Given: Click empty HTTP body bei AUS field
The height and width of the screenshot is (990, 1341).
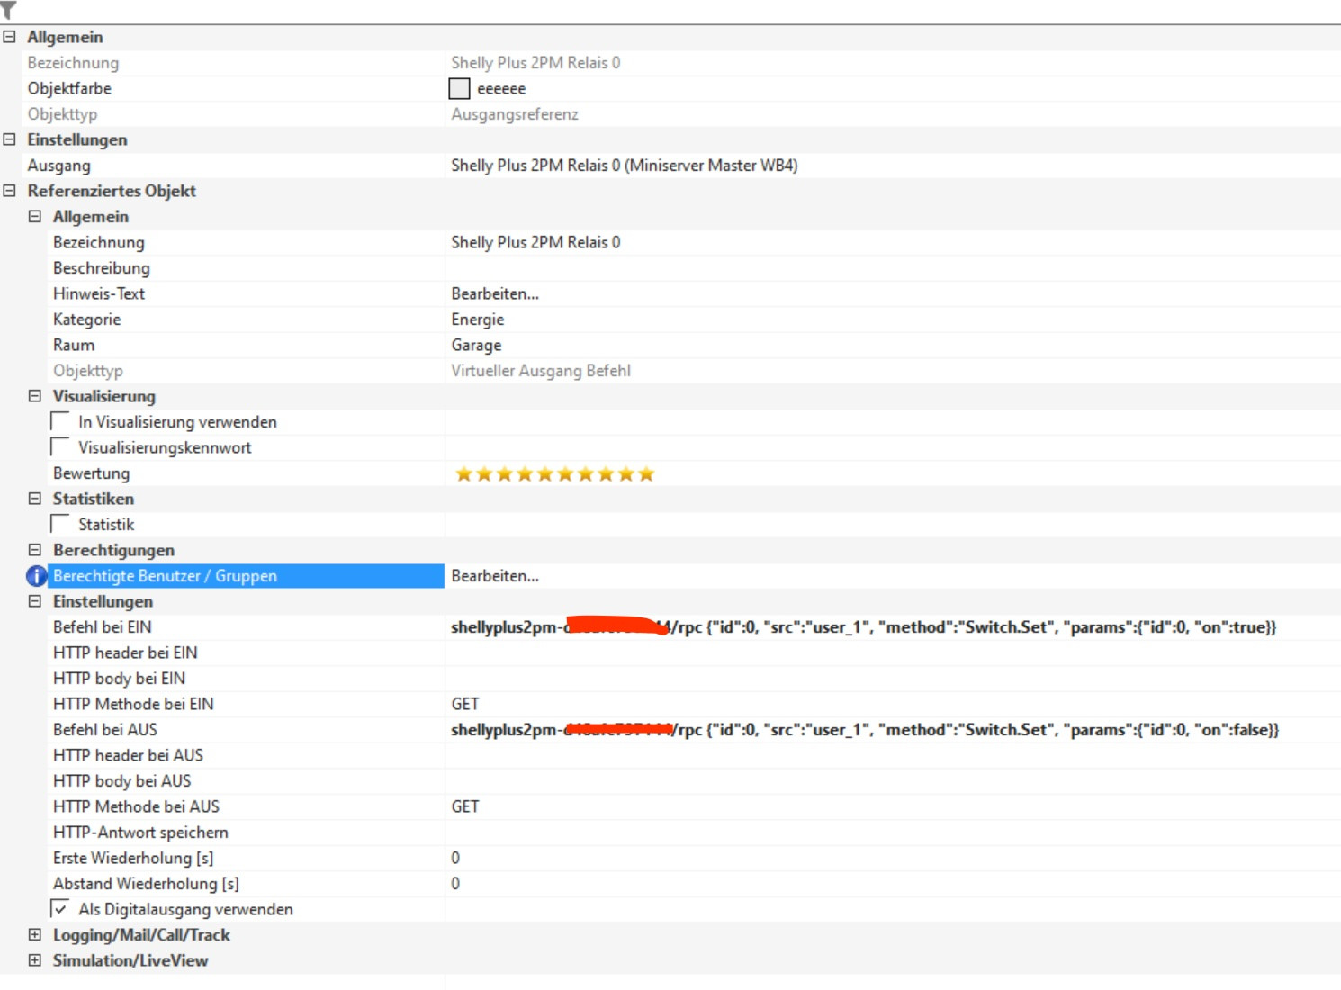Looking at the screenshot, I should coord(893,781).
